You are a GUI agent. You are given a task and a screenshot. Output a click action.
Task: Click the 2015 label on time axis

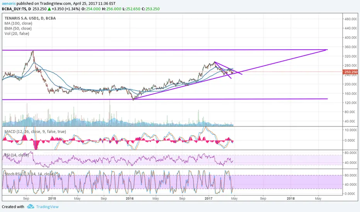(x=52, y=199)
